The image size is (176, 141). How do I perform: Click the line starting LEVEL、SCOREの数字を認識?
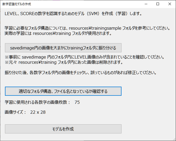pyautogui.click(x=74, y=14)
